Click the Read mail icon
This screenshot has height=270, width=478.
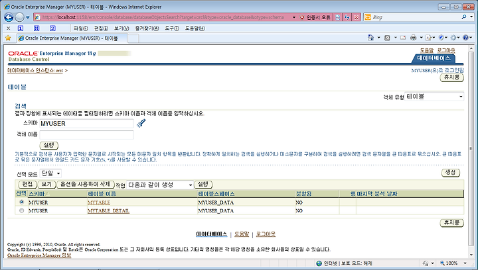coord(403,38)
